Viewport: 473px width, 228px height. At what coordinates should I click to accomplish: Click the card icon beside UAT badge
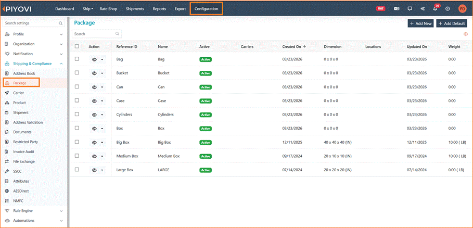(397, 9)
